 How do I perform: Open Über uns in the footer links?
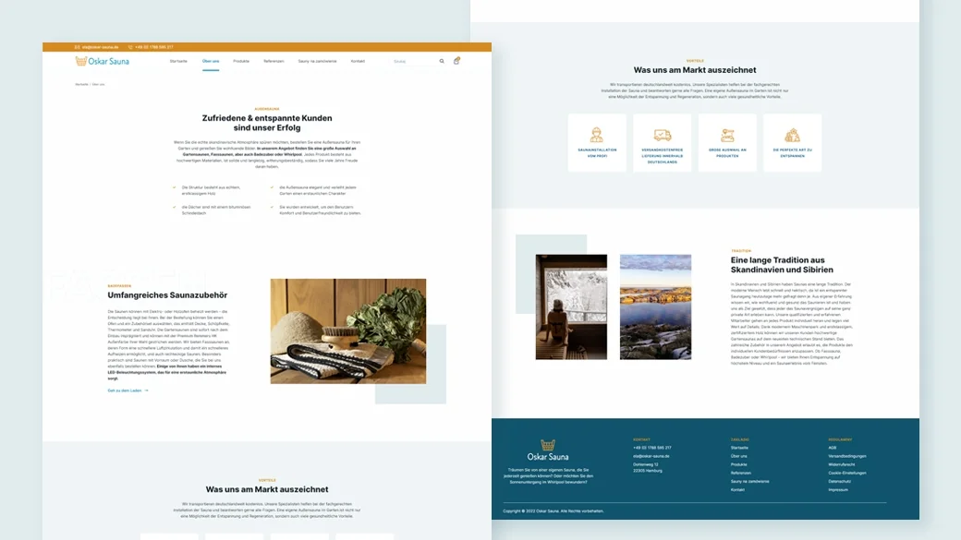point(738,456)
